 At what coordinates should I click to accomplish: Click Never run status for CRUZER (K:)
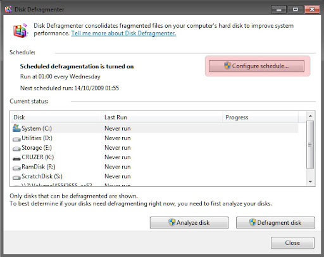pyautogui.click(x=118, y=157)
